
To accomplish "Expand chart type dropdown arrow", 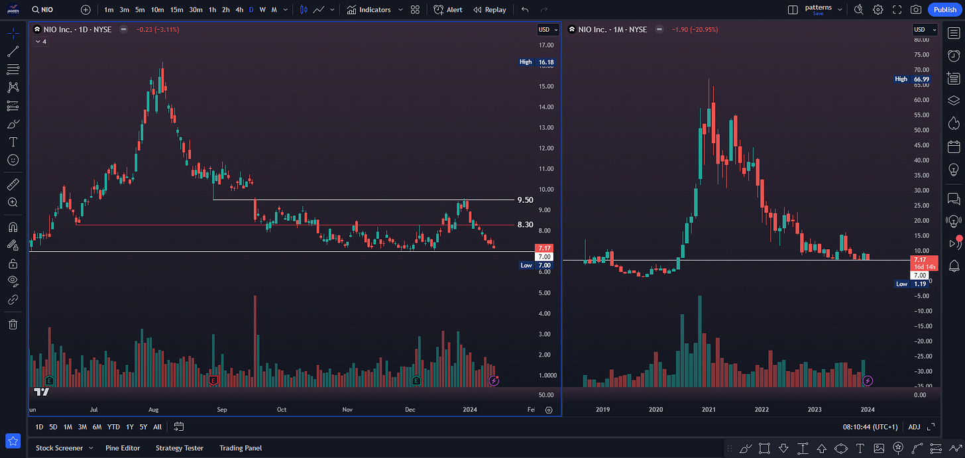I will [x=332, y=9].
